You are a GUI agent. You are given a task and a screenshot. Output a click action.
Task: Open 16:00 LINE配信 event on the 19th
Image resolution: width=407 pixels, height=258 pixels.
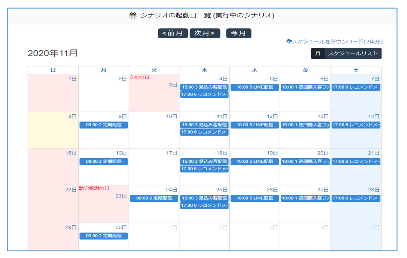click(255, 162)
